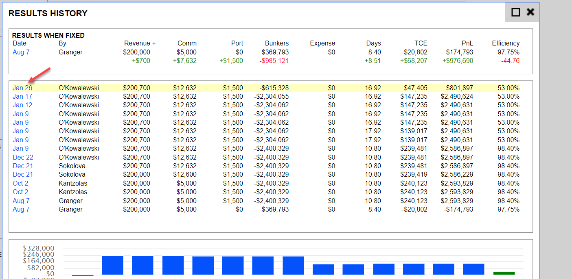Open the Oct 2 Kantzolas result
Screen dimensions: 572x279
[x=20, y=183]
